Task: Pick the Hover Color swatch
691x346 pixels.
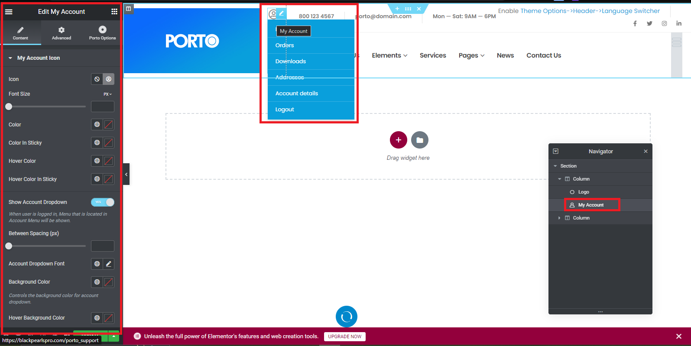Action: [109, 161]
